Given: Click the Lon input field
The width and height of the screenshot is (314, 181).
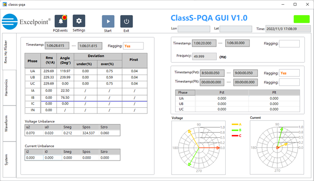Looking at the screenshot, I should click(x=194, y=29).
